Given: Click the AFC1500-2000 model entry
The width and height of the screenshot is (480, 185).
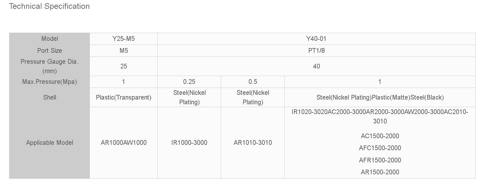Looking at the screenshot, I should point(380,148).
